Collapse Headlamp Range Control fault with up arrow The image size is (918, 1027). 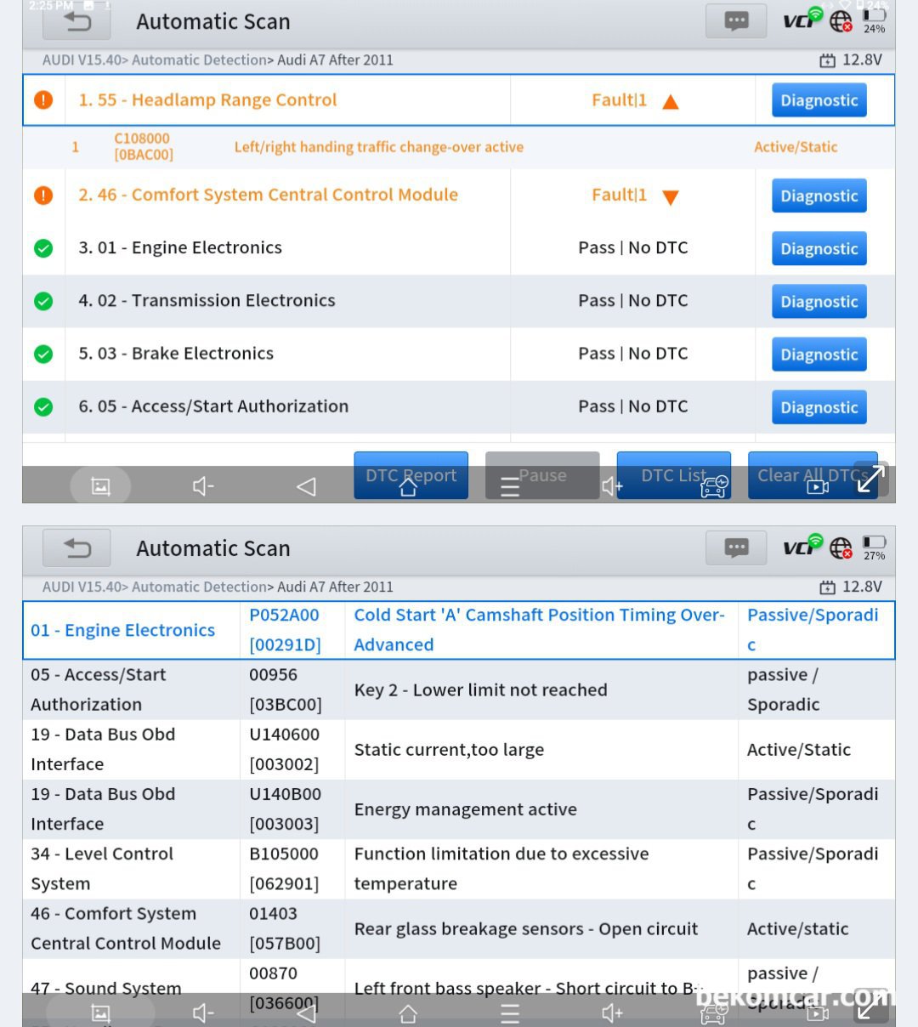point(670,102)
